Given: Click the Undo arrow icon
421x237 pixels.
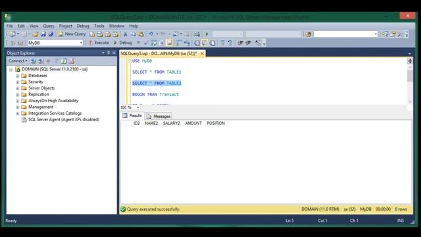Looking at the screenshot, I should [151, 34].
